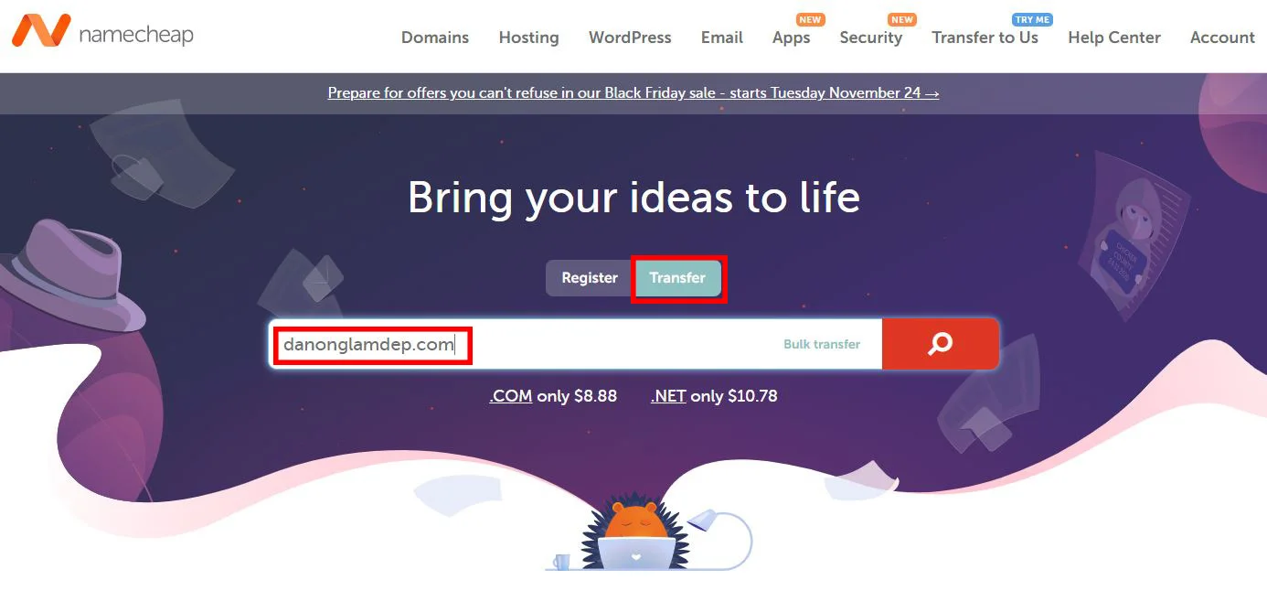Viewport: 1267px width, 612px height.
Task: Click the Namecheap logo
Action: [x=101, y=35]
